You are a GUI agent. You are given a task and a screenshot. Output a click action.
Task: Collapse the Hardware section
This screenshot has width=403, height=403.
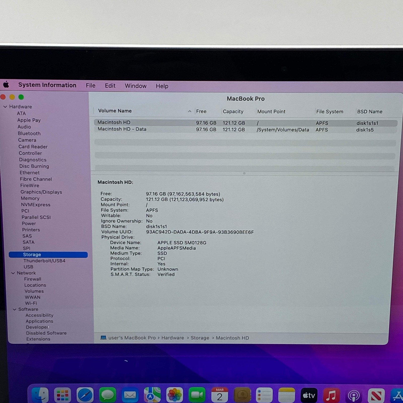[x=5, y=107]
